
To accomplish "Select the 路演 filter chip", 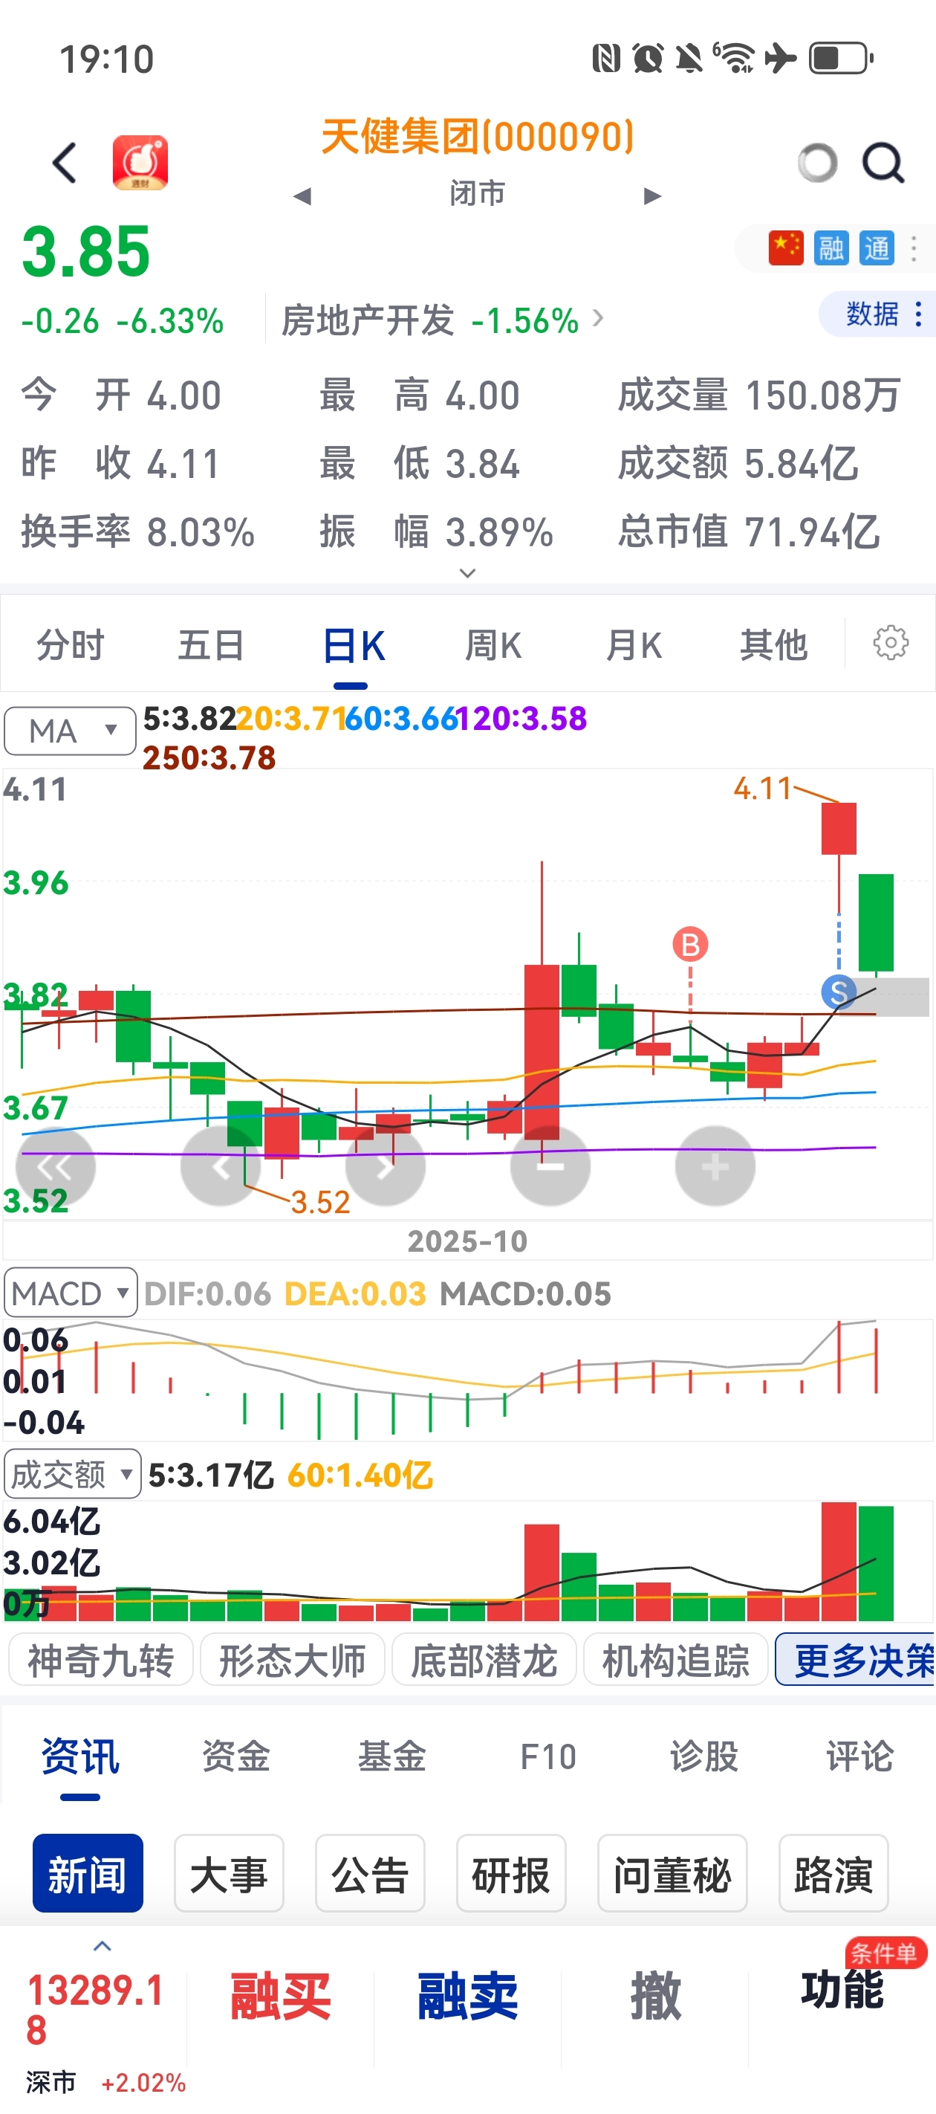I will click(833, 1875).
